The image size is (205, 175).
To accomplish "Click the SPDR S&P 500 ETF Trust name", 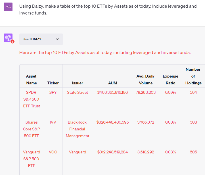I will pyautogui.click(x=32, y=99).
